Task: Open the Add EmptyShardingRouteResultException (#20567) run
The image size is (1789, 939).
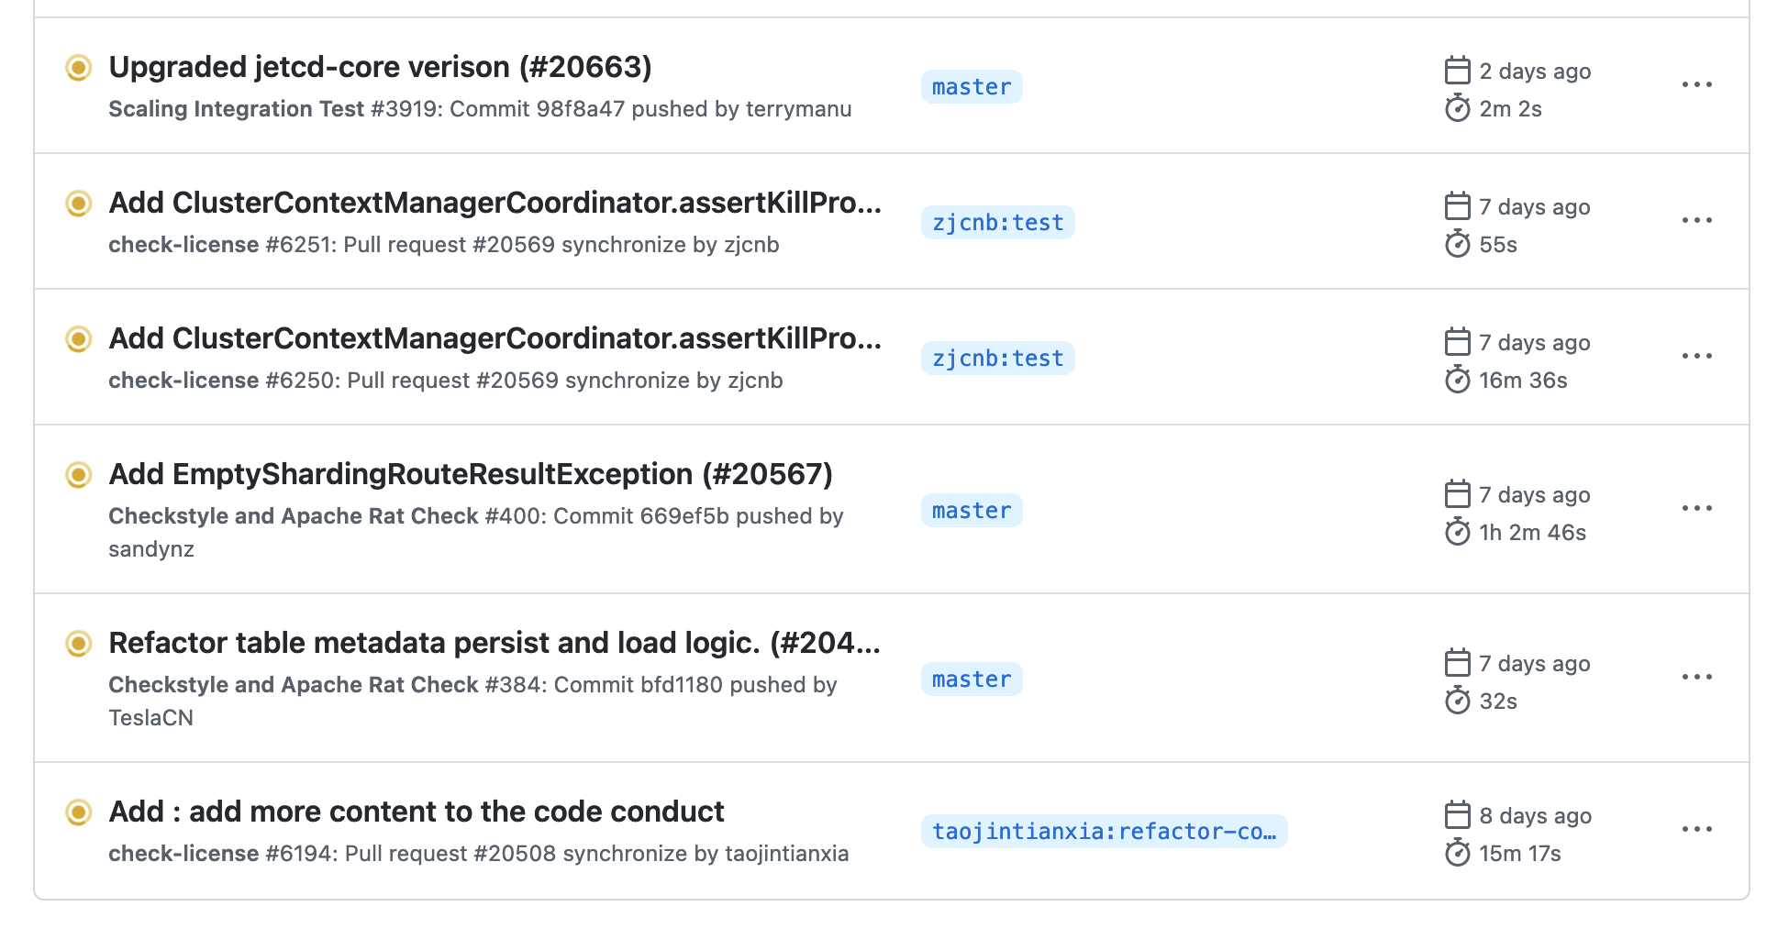Action: pyautogui.click(x=472, y=474)
